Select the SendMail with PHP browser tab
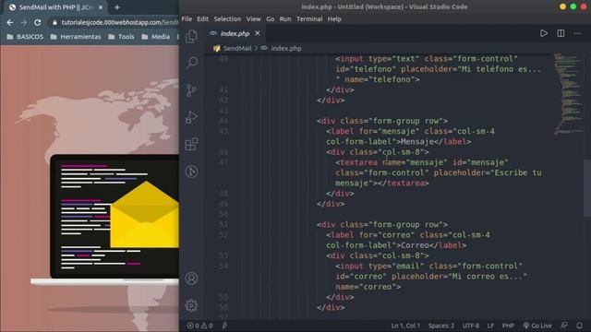 55,7
